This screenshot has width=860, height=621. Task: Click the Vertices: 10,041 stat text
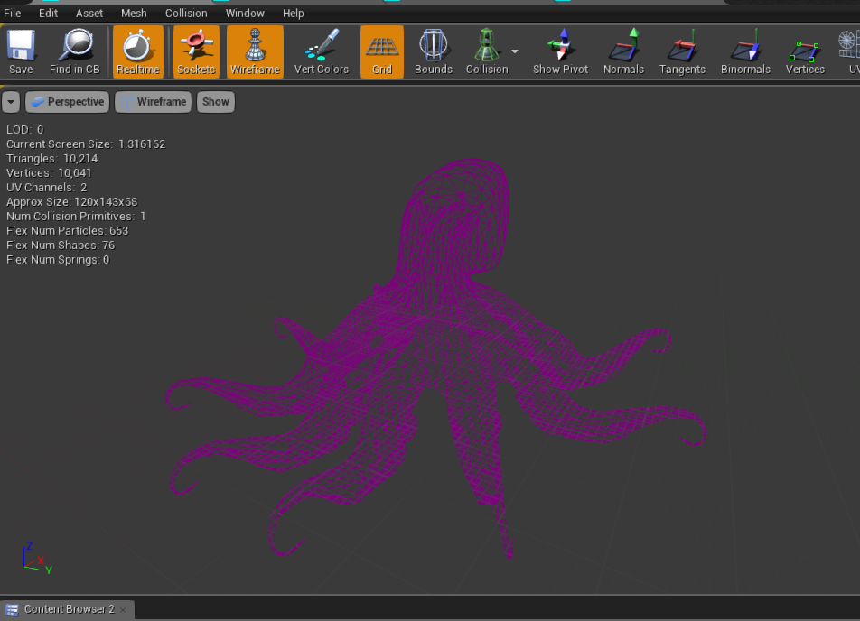click(x=49, y=173)
